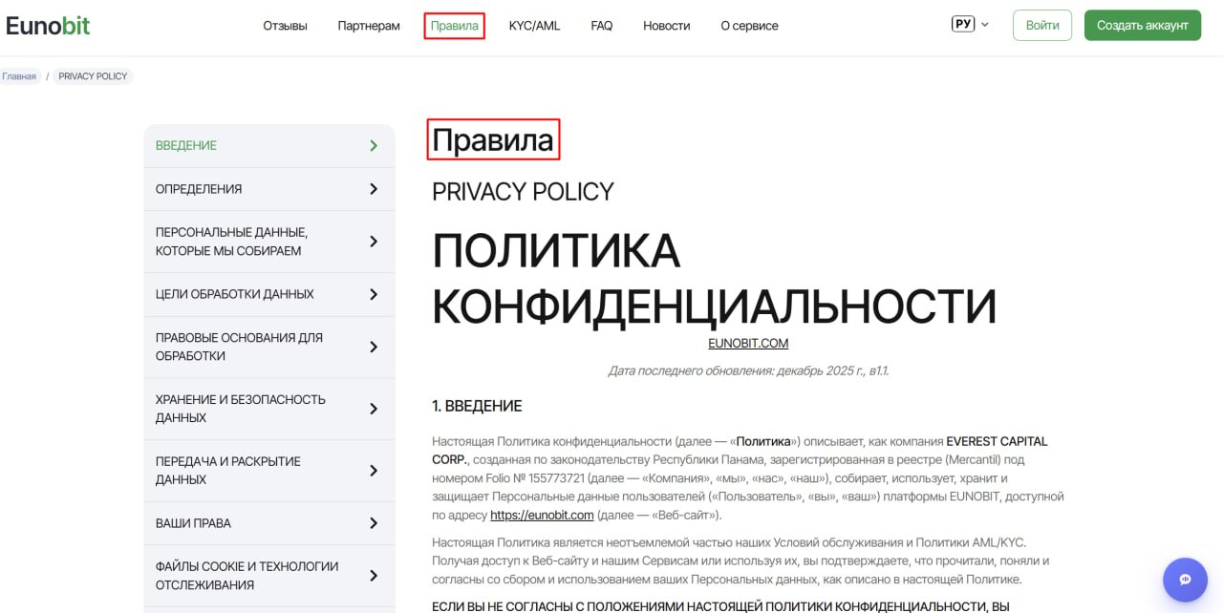Select ХРАНЕНИЕ И БЕЗОПАСНОСТЬ ДАННЫХ section

(x=269, y=409)
